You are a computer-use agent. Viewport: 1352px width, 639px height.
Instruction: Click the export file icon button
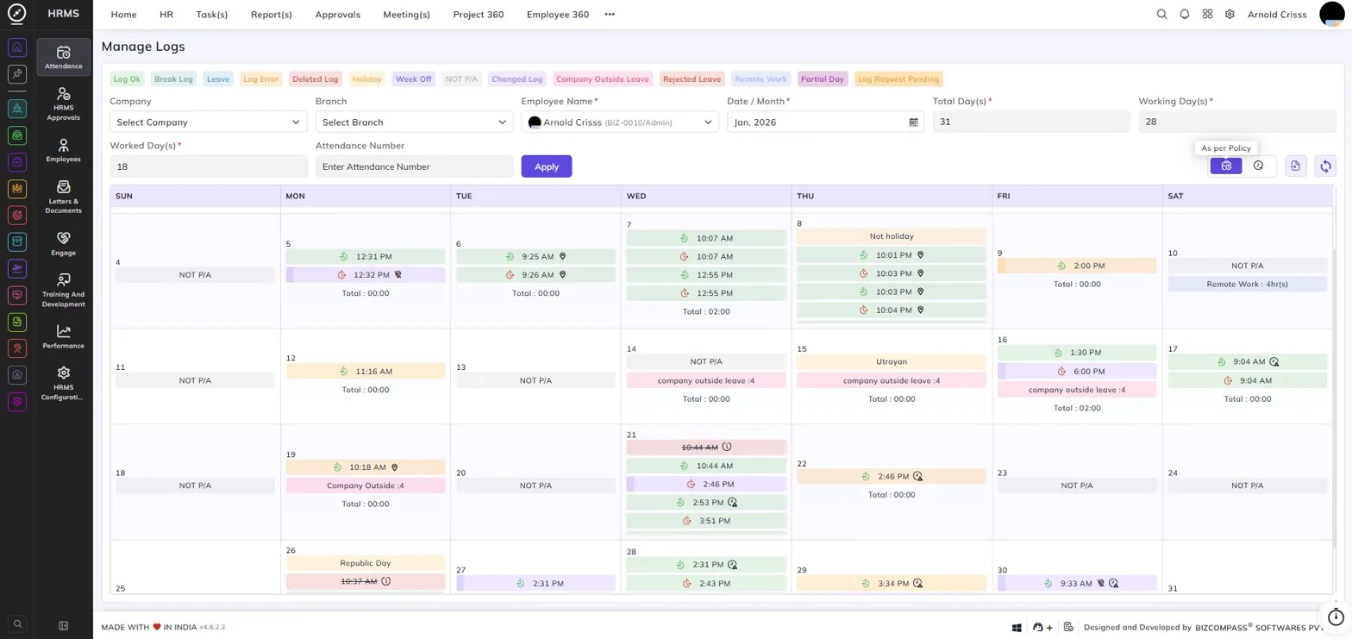(1295, 166)
